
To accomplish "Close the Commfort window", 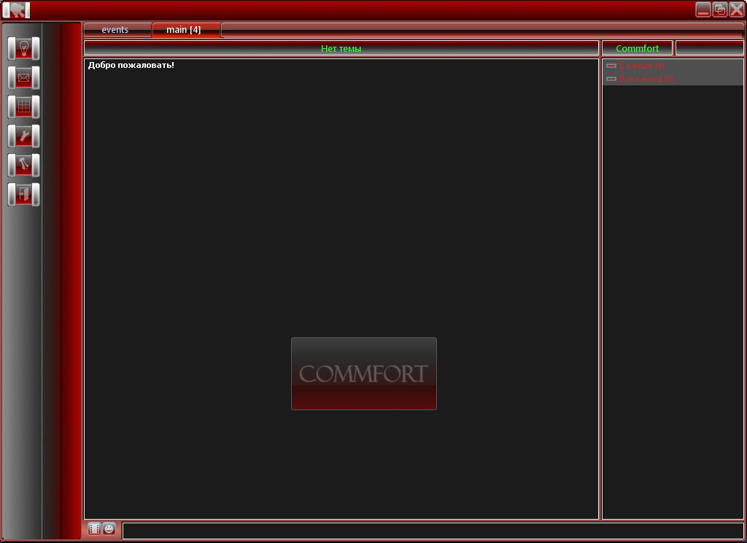I will pos(736,9).
